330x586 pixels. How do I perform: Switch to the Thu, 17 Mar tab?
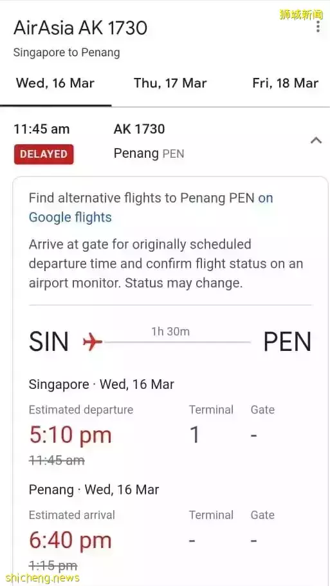(170, 83)
